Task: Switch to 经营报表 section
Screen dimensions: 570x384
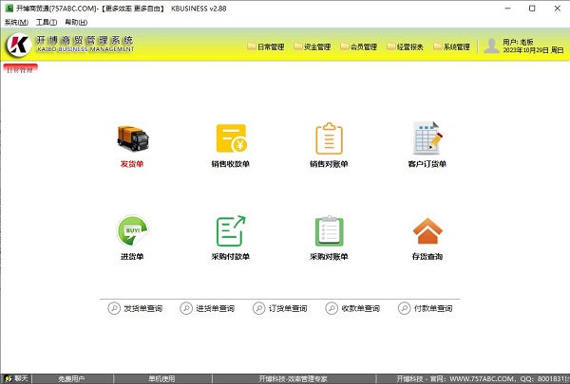Action: pos(405,46)
